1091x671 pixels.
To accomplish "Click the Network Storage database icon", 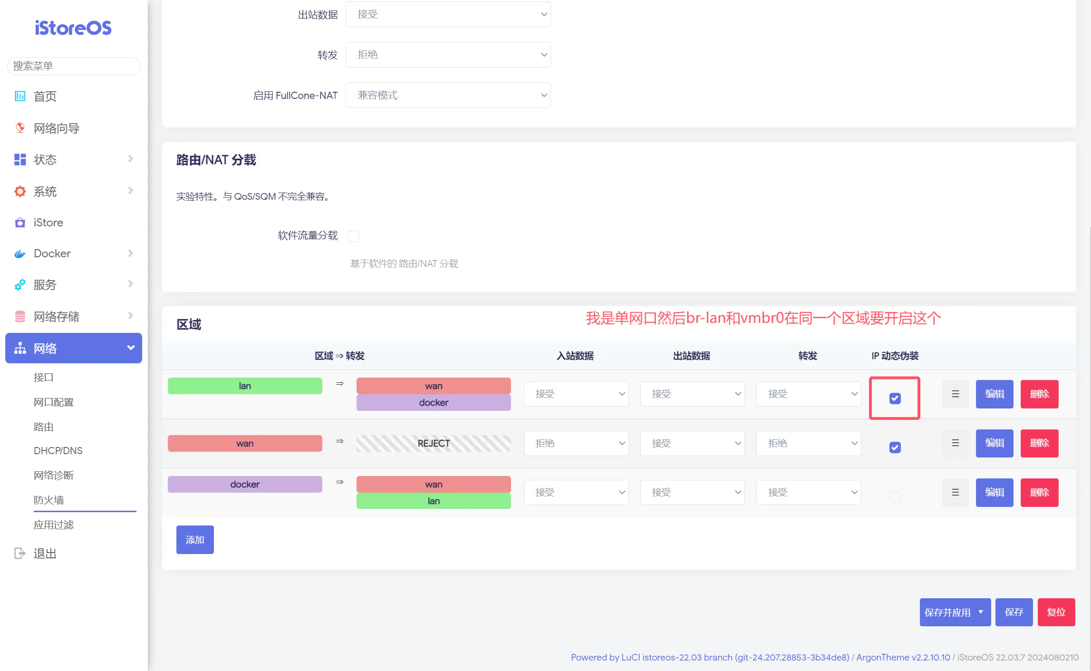I will tap(20, 316).
